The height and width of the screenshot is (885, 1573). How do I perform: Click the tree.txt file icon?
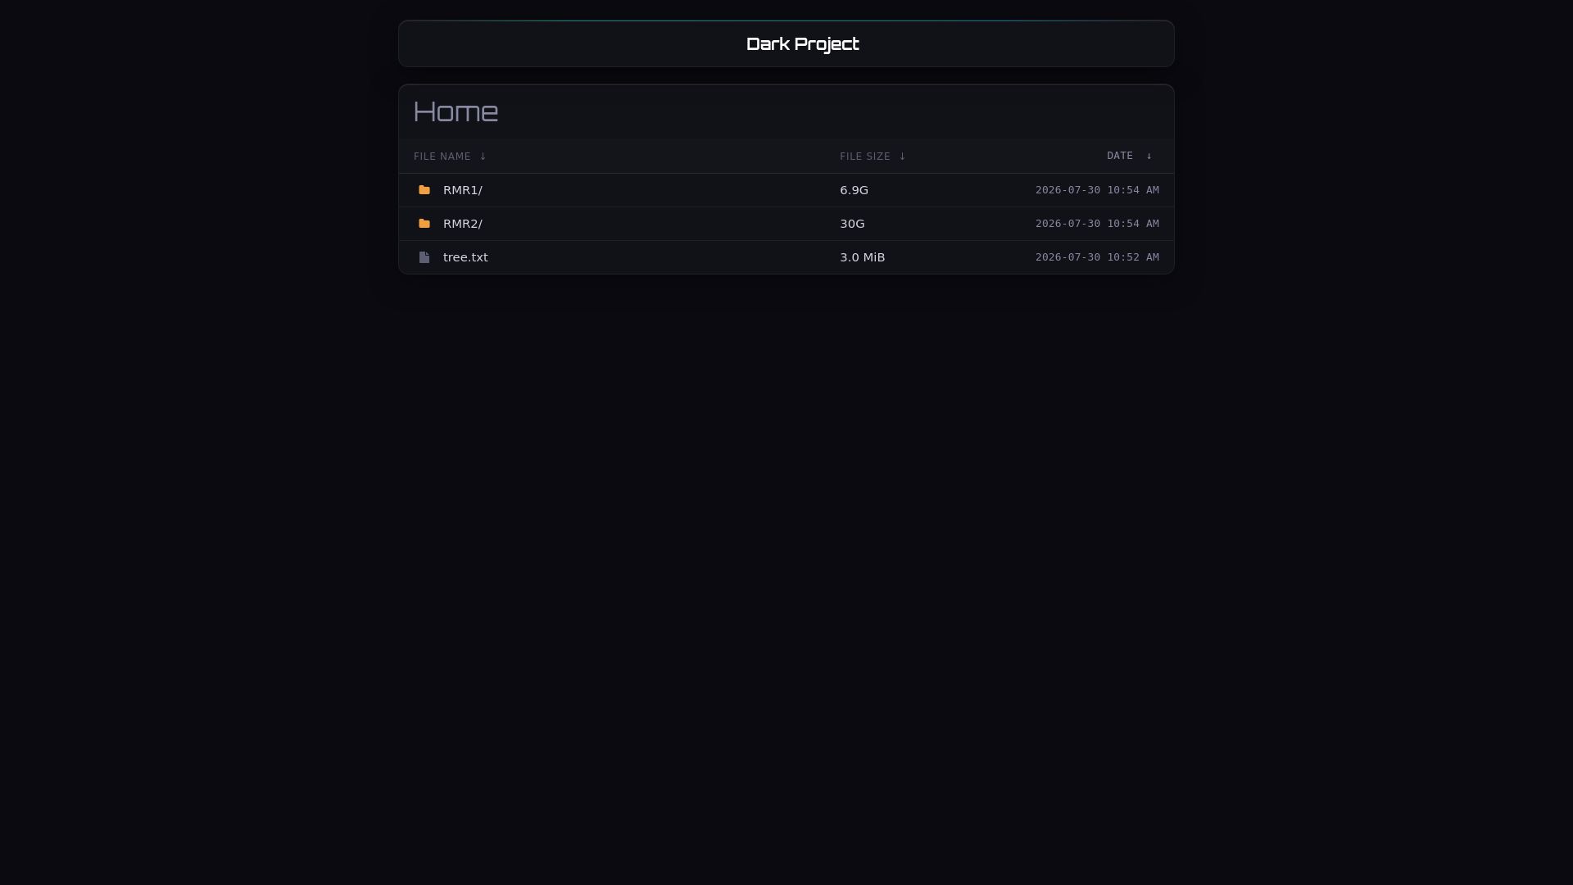[424, 257]
